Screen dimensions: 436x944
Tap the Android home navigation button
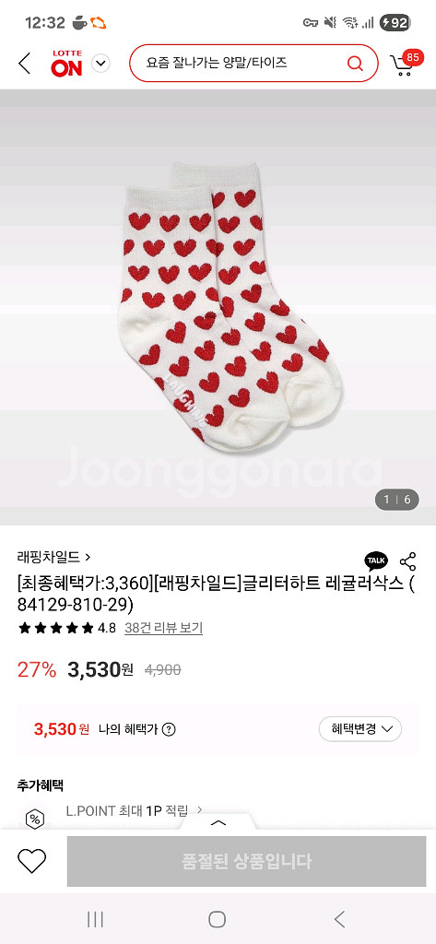pyautogui.click(x=218, y=919)
